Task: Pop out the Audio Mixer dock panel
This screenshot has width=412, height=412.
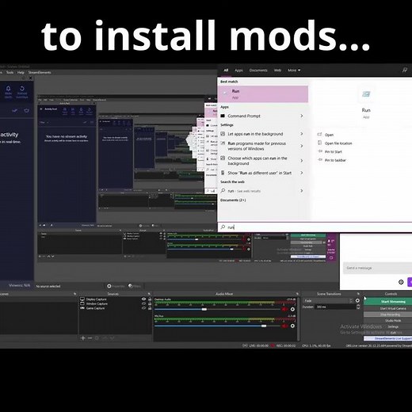Action: [297, 294]
